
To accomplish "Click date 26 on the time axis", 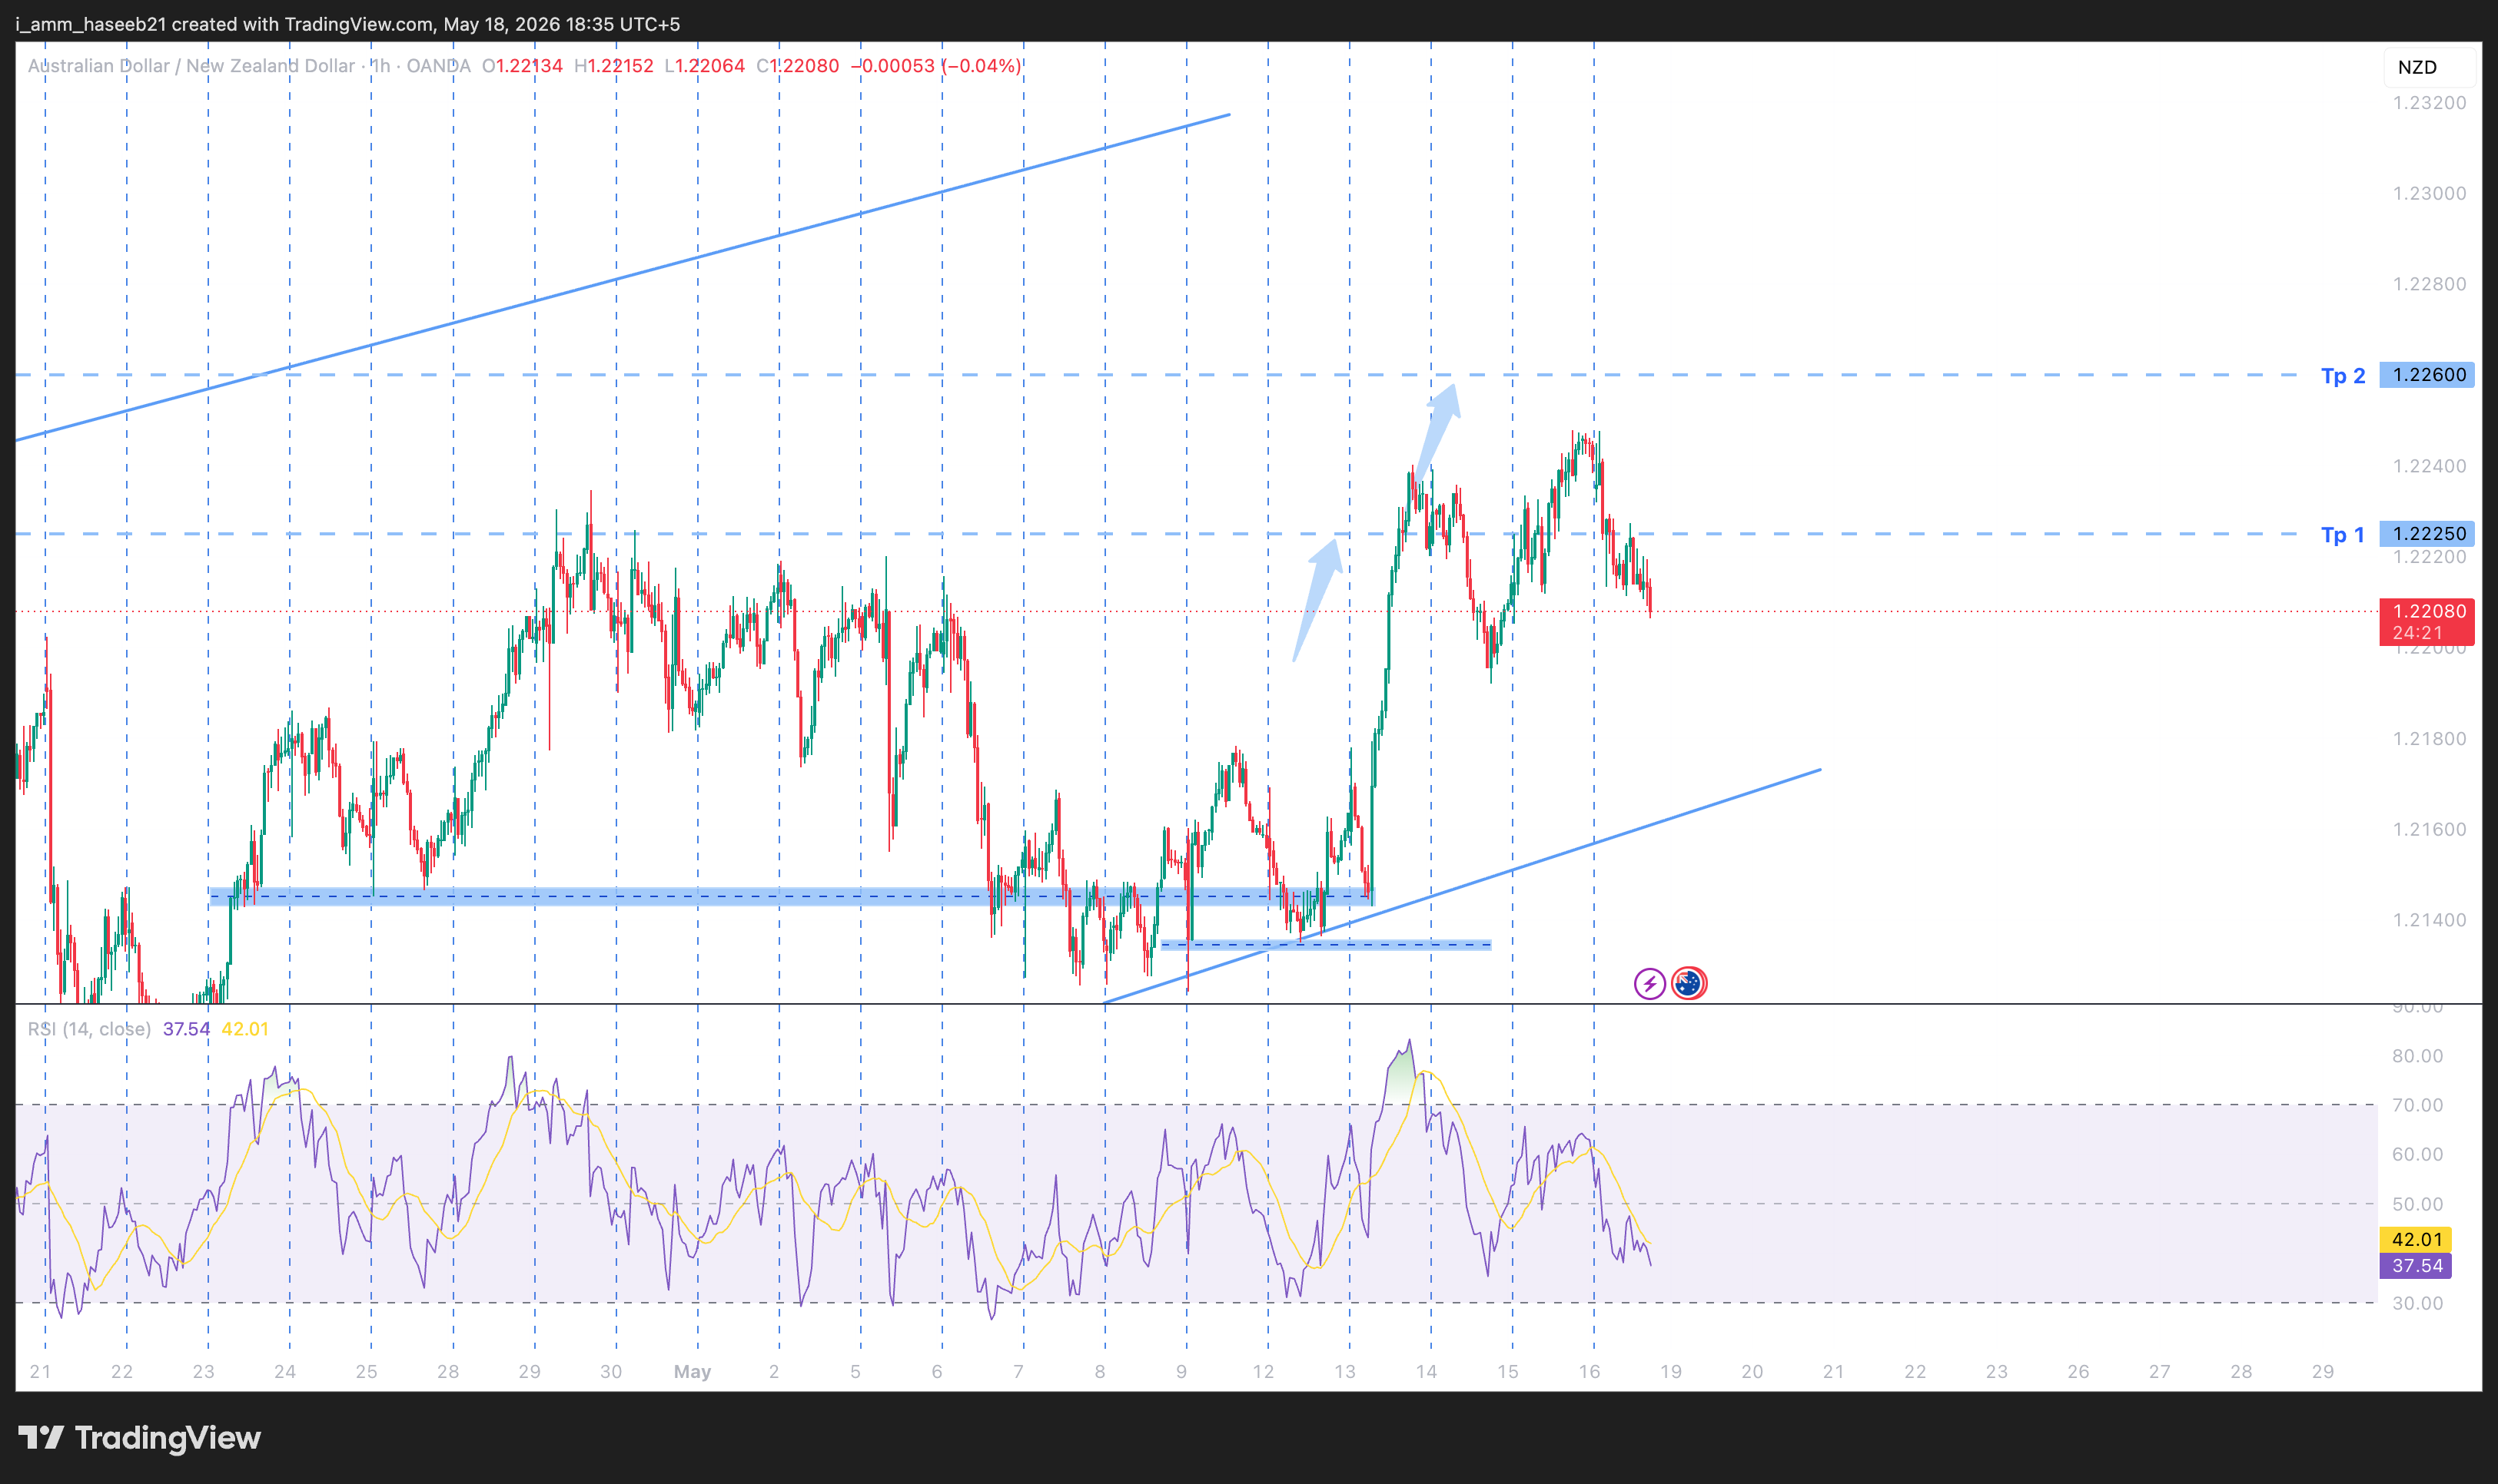I will (x=2078, y=1372).
